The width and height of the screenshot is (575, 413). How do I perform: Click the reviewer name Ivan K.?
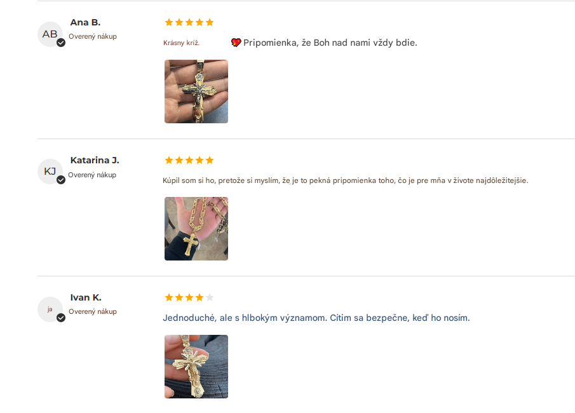86,297
